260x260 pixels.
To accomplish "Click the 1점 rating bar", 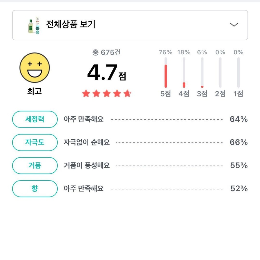I will [x=238, y=72].
